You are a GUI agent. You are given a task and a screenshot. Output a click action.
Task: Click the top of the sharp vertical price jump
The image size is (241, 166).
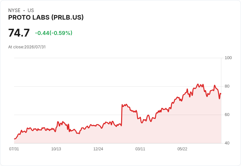[x=122, y=105]
